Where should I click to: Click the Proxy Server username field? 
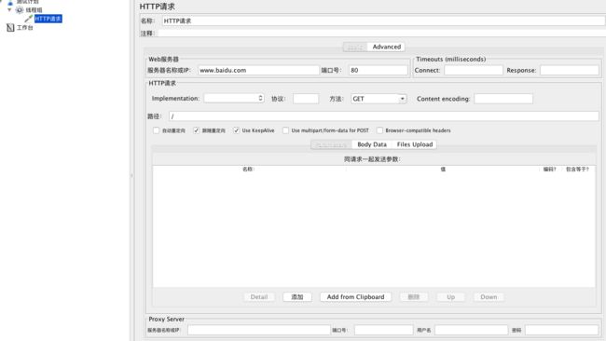point(471,330)
